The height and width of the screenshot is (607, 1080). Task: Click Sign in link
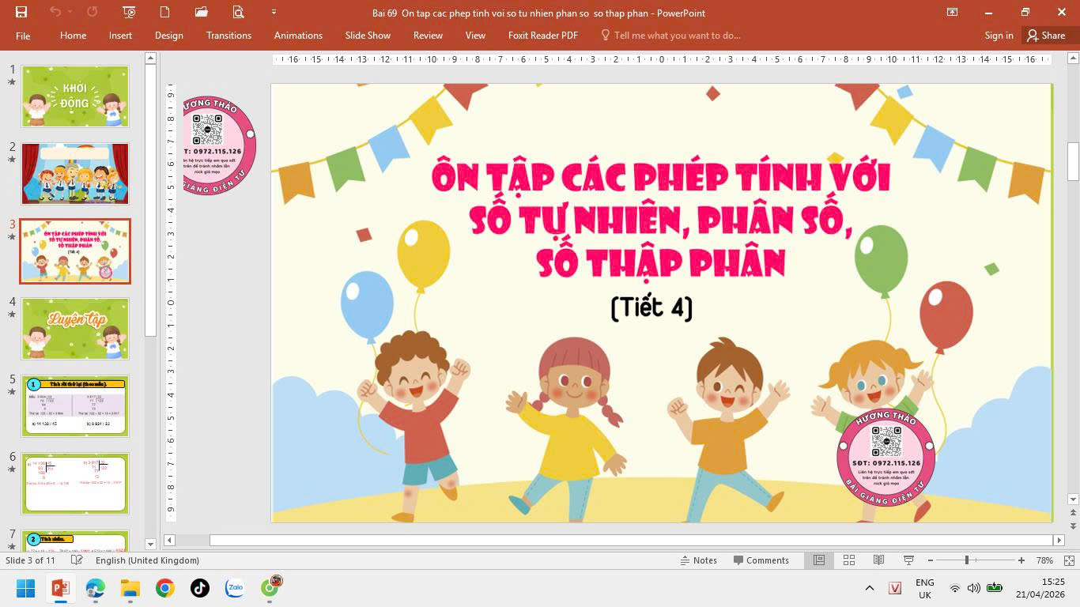pyautogui.click(x=999, y=36)
